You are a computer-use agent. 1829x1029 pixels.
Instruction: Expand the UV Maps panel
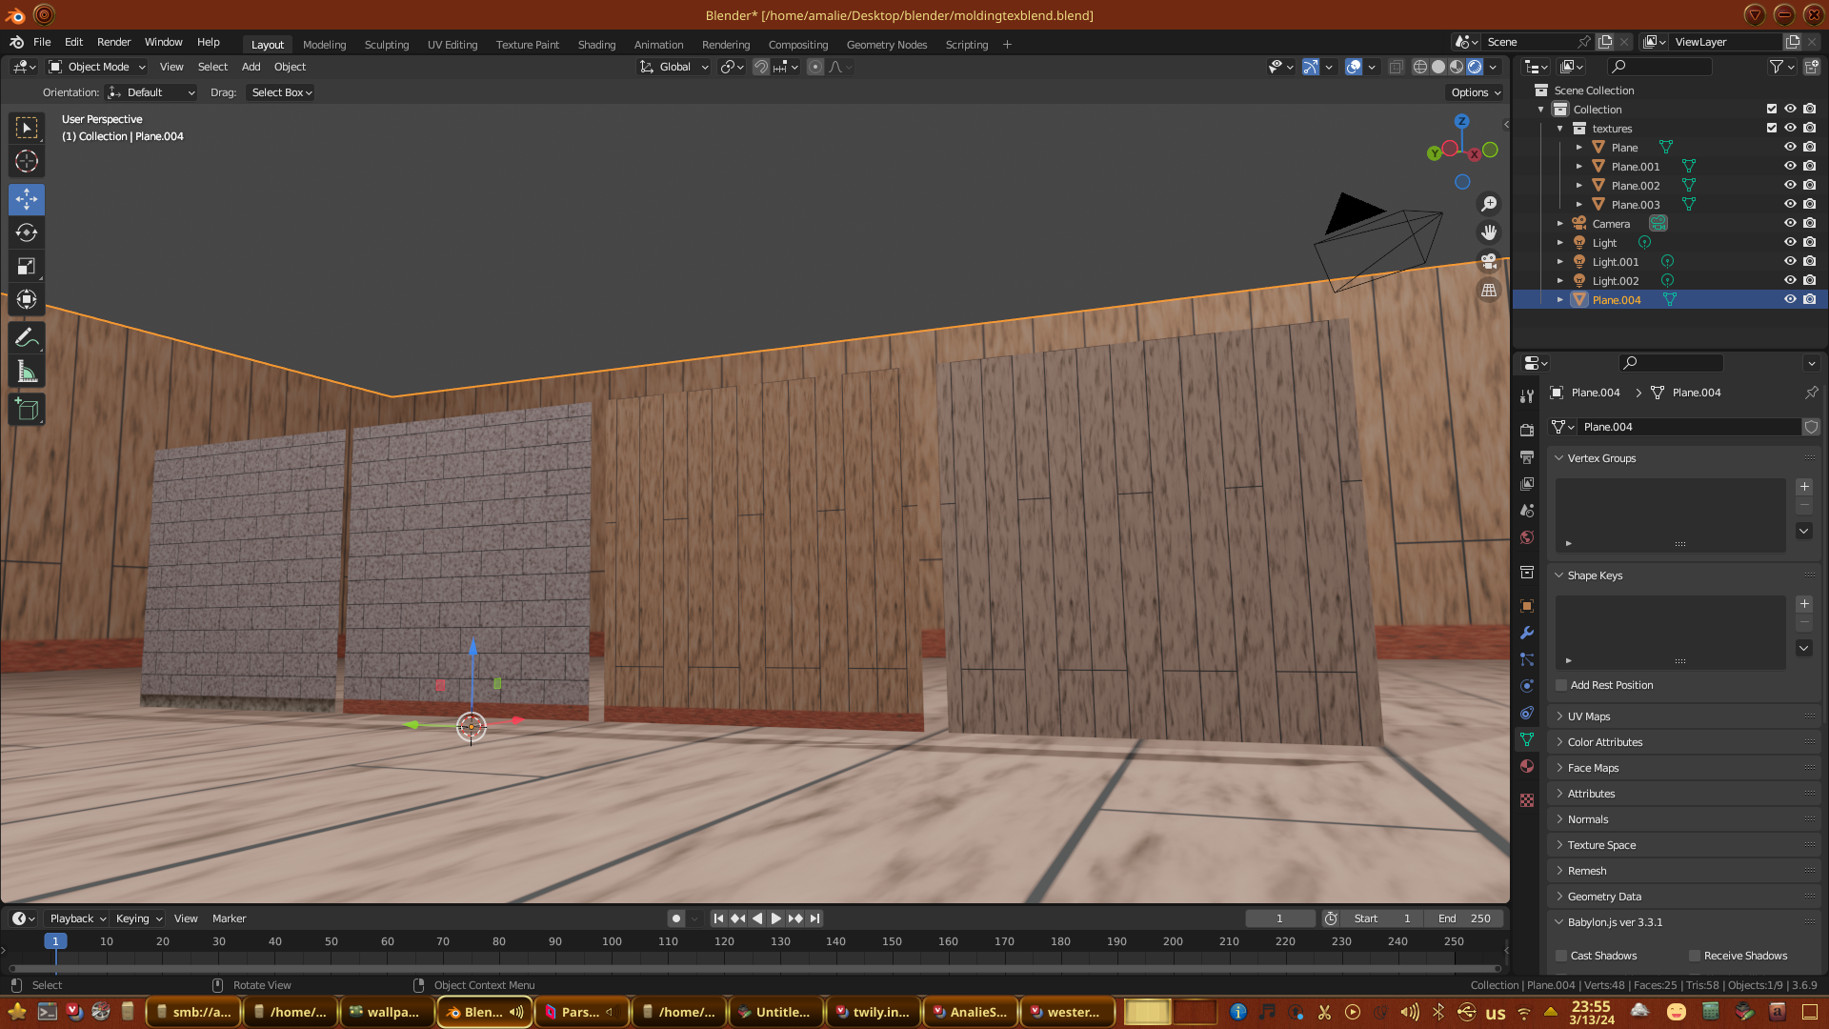click(1589, 716)
